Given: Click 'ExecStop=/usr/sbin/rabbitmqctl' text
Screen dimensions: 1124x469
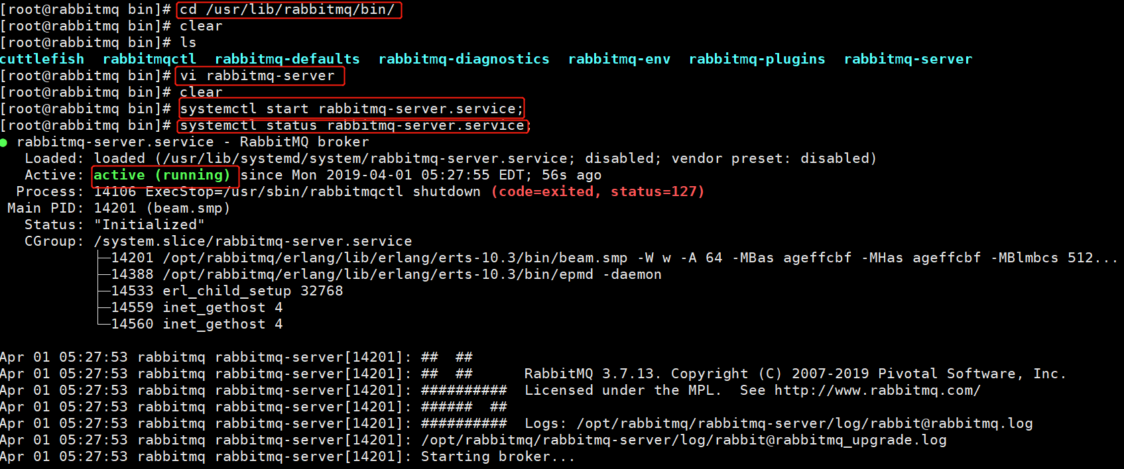Looking at the screenshot, I should tap(275, 191).
